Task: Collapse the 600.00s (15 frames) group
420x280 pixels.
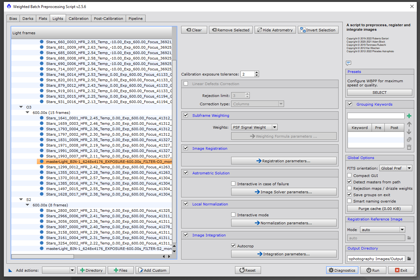Action: coord(28,113)
